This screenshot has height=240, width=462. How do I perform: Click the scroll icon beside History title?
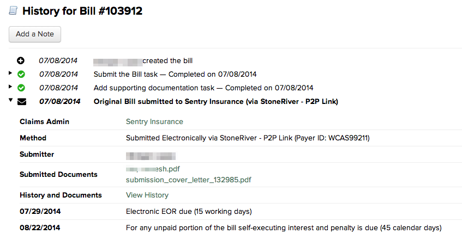pos(13,10)
